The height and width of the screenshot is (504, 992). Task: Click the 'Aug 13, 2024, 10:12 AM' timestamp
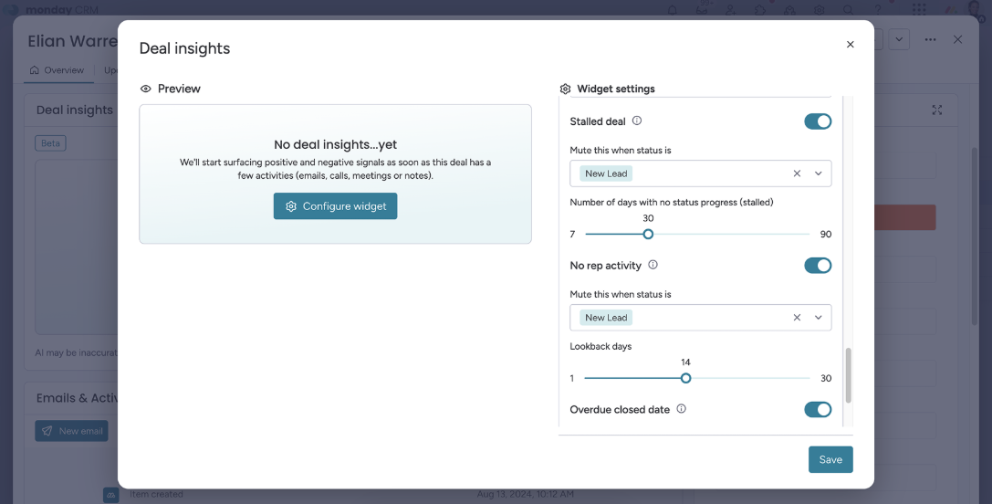coord(525,494)
